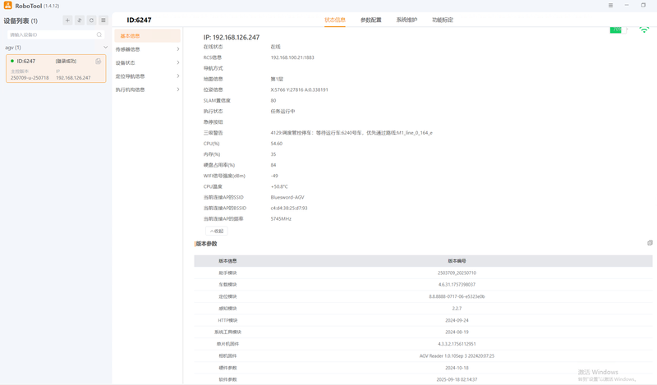The image size is (657, 385).
Task: Switch to the 参数配置 tab
Action: (371, 20)
